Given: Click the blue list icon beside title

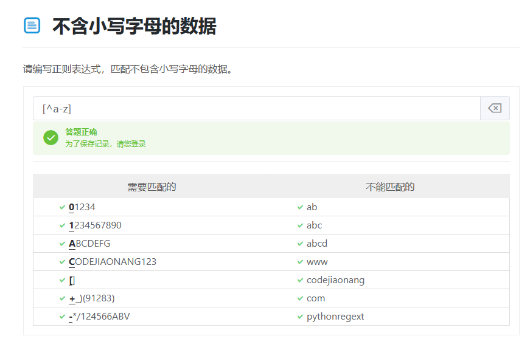Looking at the screenshot, I should [x=32, y=26].
